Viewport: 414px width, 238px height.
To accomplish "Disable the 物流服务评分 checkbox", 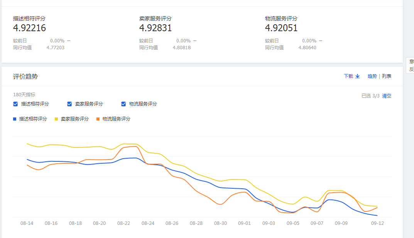I will pyautogui.click(x=123, y=104).
